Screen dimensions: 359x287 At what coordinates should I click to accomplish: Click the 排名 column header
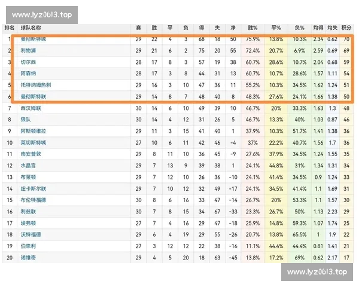pyautogui.click(x=10, y=28)
